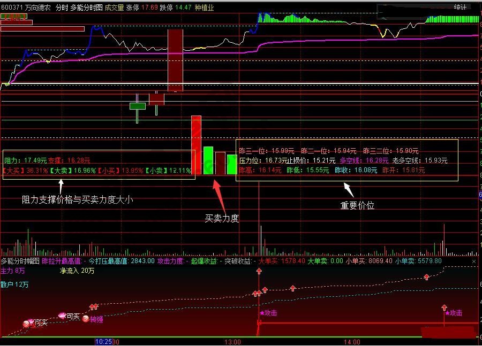
Task: Click the 13:00 time axis label
Action: (x=232, y=342)
